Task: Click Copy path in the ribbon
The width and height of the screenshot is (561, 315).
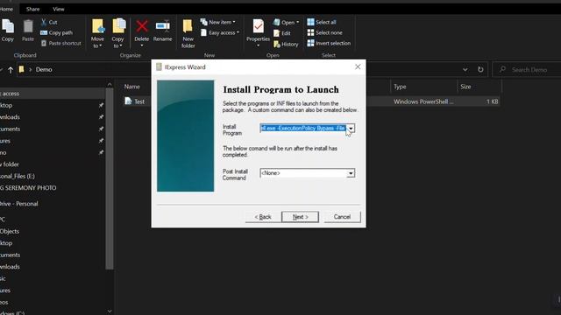Action: point(56,33)
